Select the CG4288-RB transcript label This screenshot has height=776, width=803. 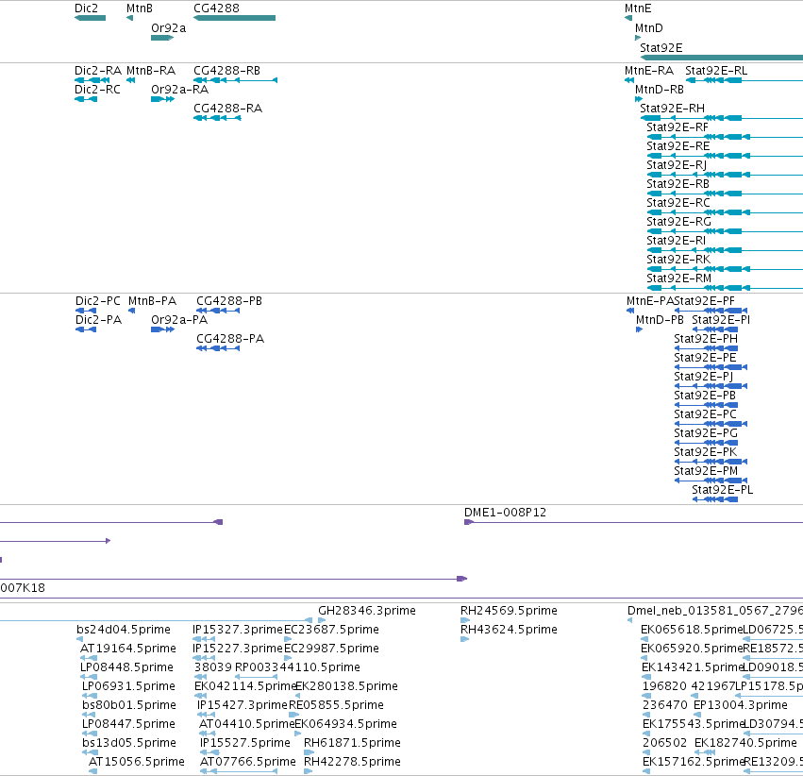tap(226, 71)
